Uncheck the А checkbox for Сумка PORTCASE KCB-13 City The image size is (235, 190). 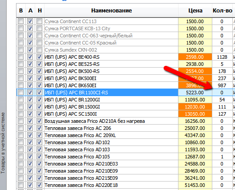[30, 28]
